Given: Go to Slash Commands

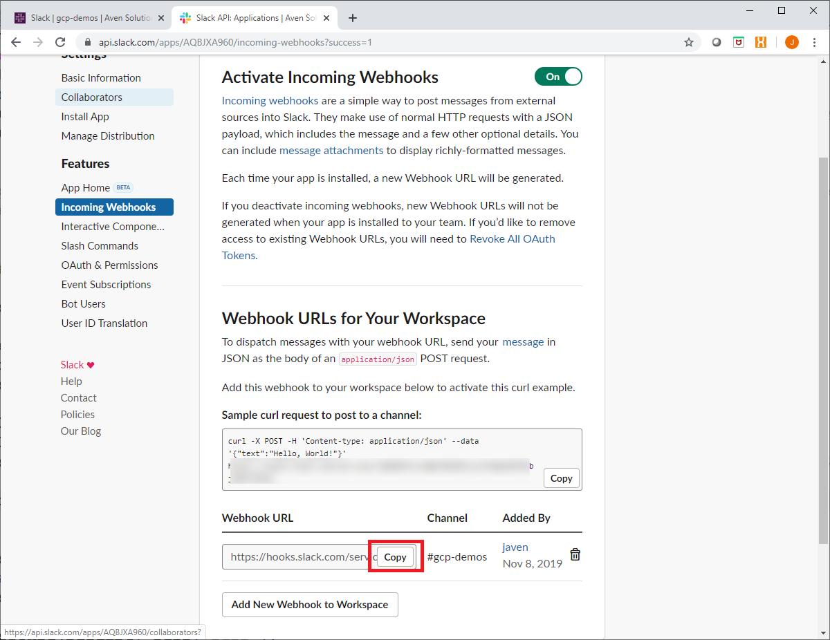Looking at the screenshot, I should 100,246.
